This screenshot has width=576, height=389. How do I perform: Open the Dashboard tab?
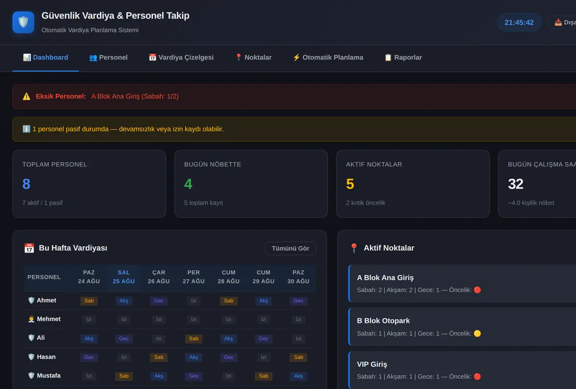tap(46, 58)
